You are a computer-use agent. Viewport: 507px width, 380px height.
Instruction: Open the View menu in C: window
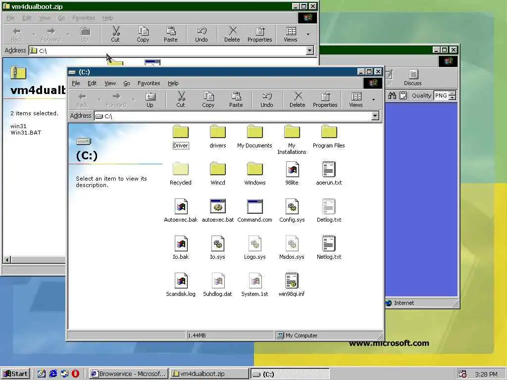tap(110, 83)
